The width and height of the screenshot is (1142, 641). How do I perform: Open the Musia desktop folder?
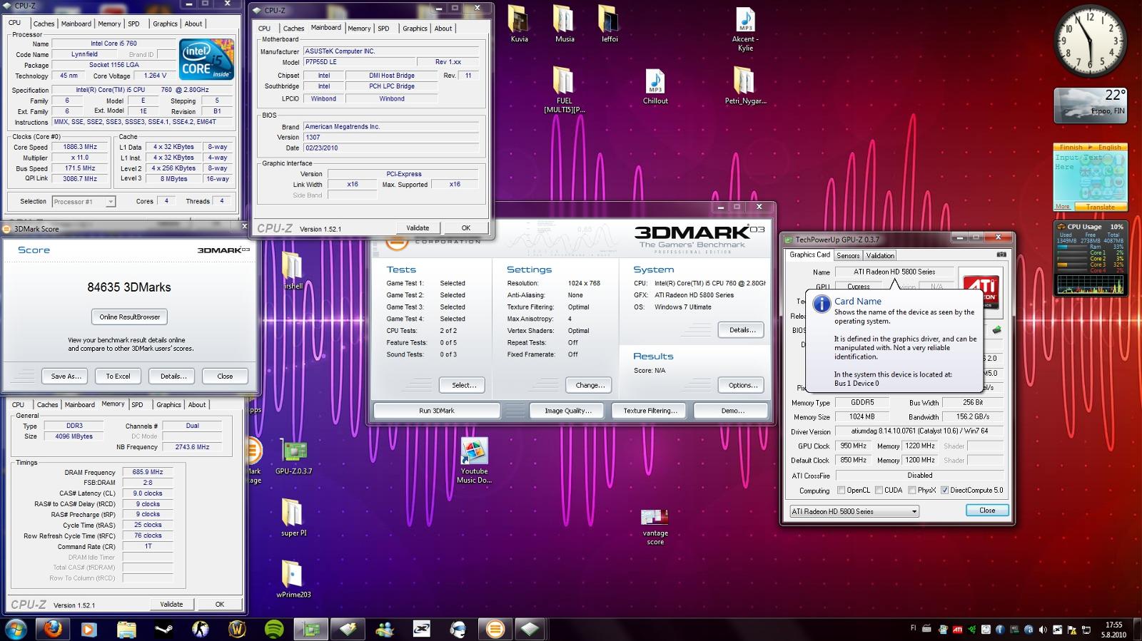click(x=565, y=24)
